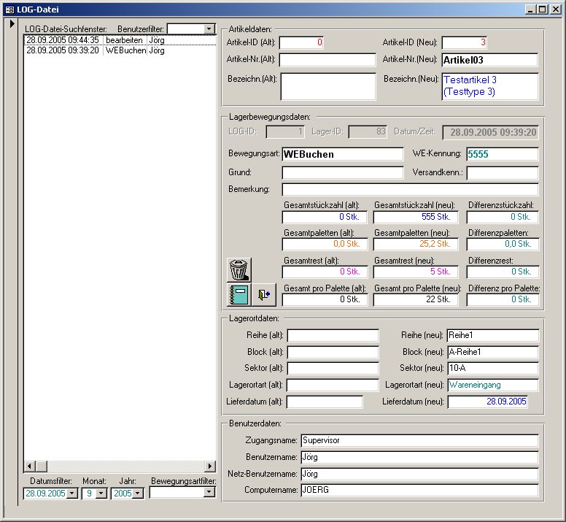Click the Zugangsname field showing Supervisor
This screenshot has height=522, width=566.
pyautogui.click(x=419, y=440)
